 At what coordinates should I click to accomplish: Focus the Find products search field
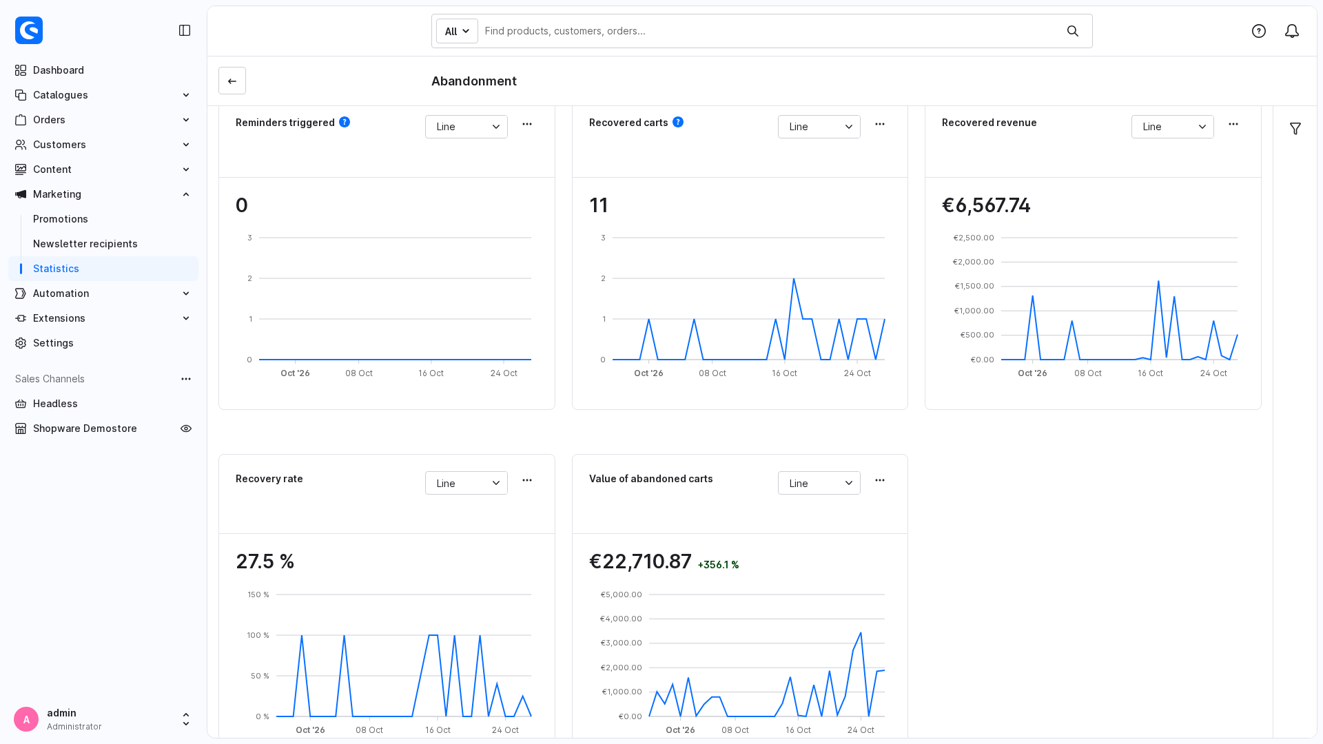pos(770,31)
